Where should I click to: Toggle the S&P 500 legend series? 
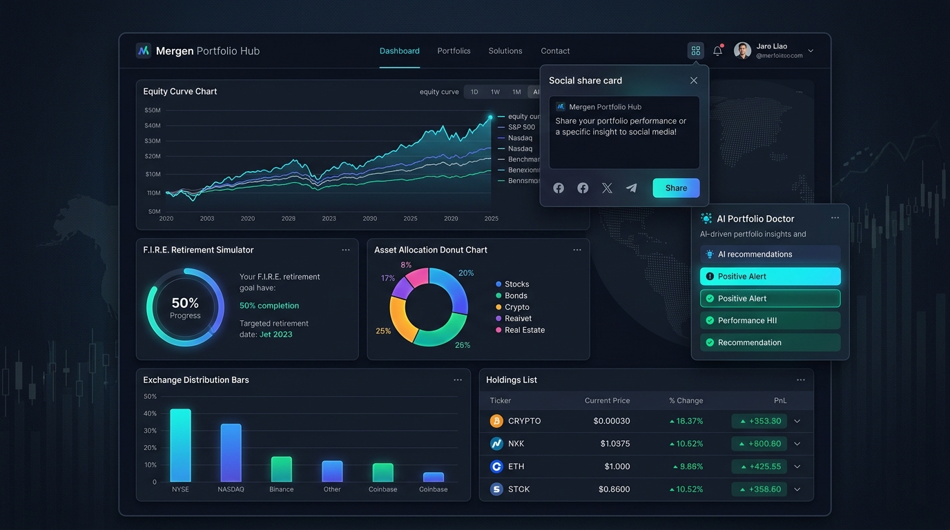[516, 127]
